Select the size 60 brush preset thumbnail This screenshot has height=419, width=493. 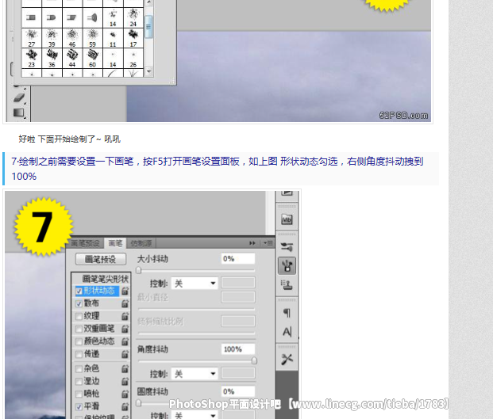[93, 56]
